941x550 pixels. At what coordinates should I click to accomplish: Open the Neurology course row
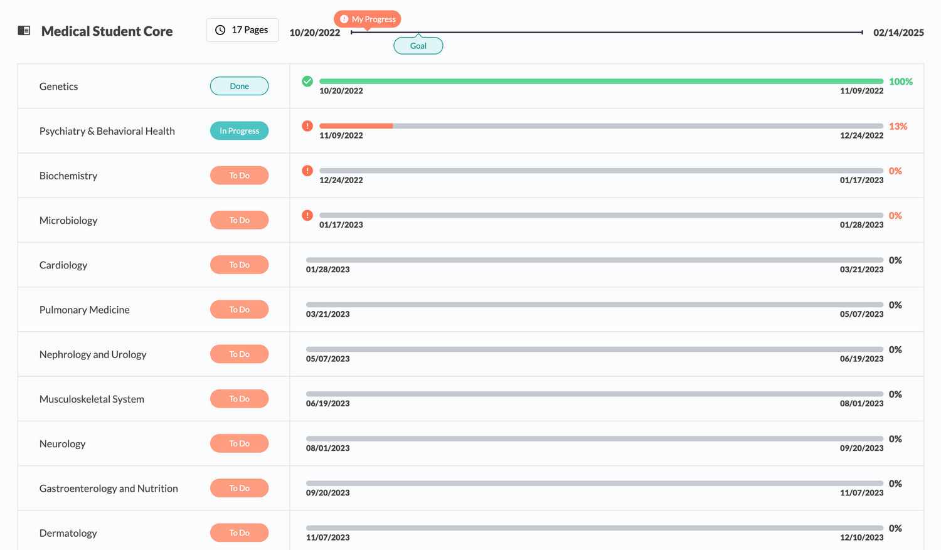470,443
